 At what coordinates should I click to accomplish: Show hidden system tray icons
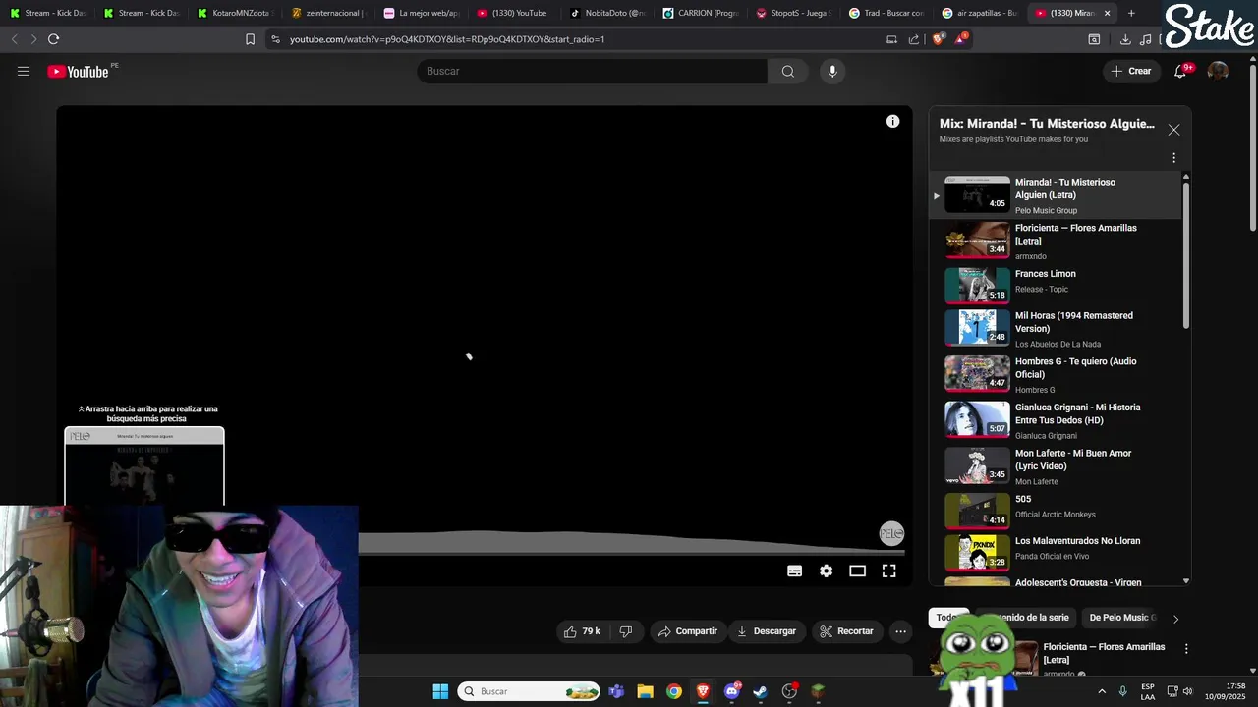click(1101, 691)
